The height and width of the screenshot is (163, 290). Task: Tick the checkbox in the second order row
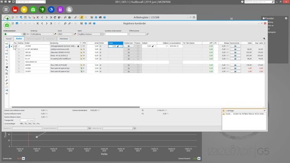point(138,49)
